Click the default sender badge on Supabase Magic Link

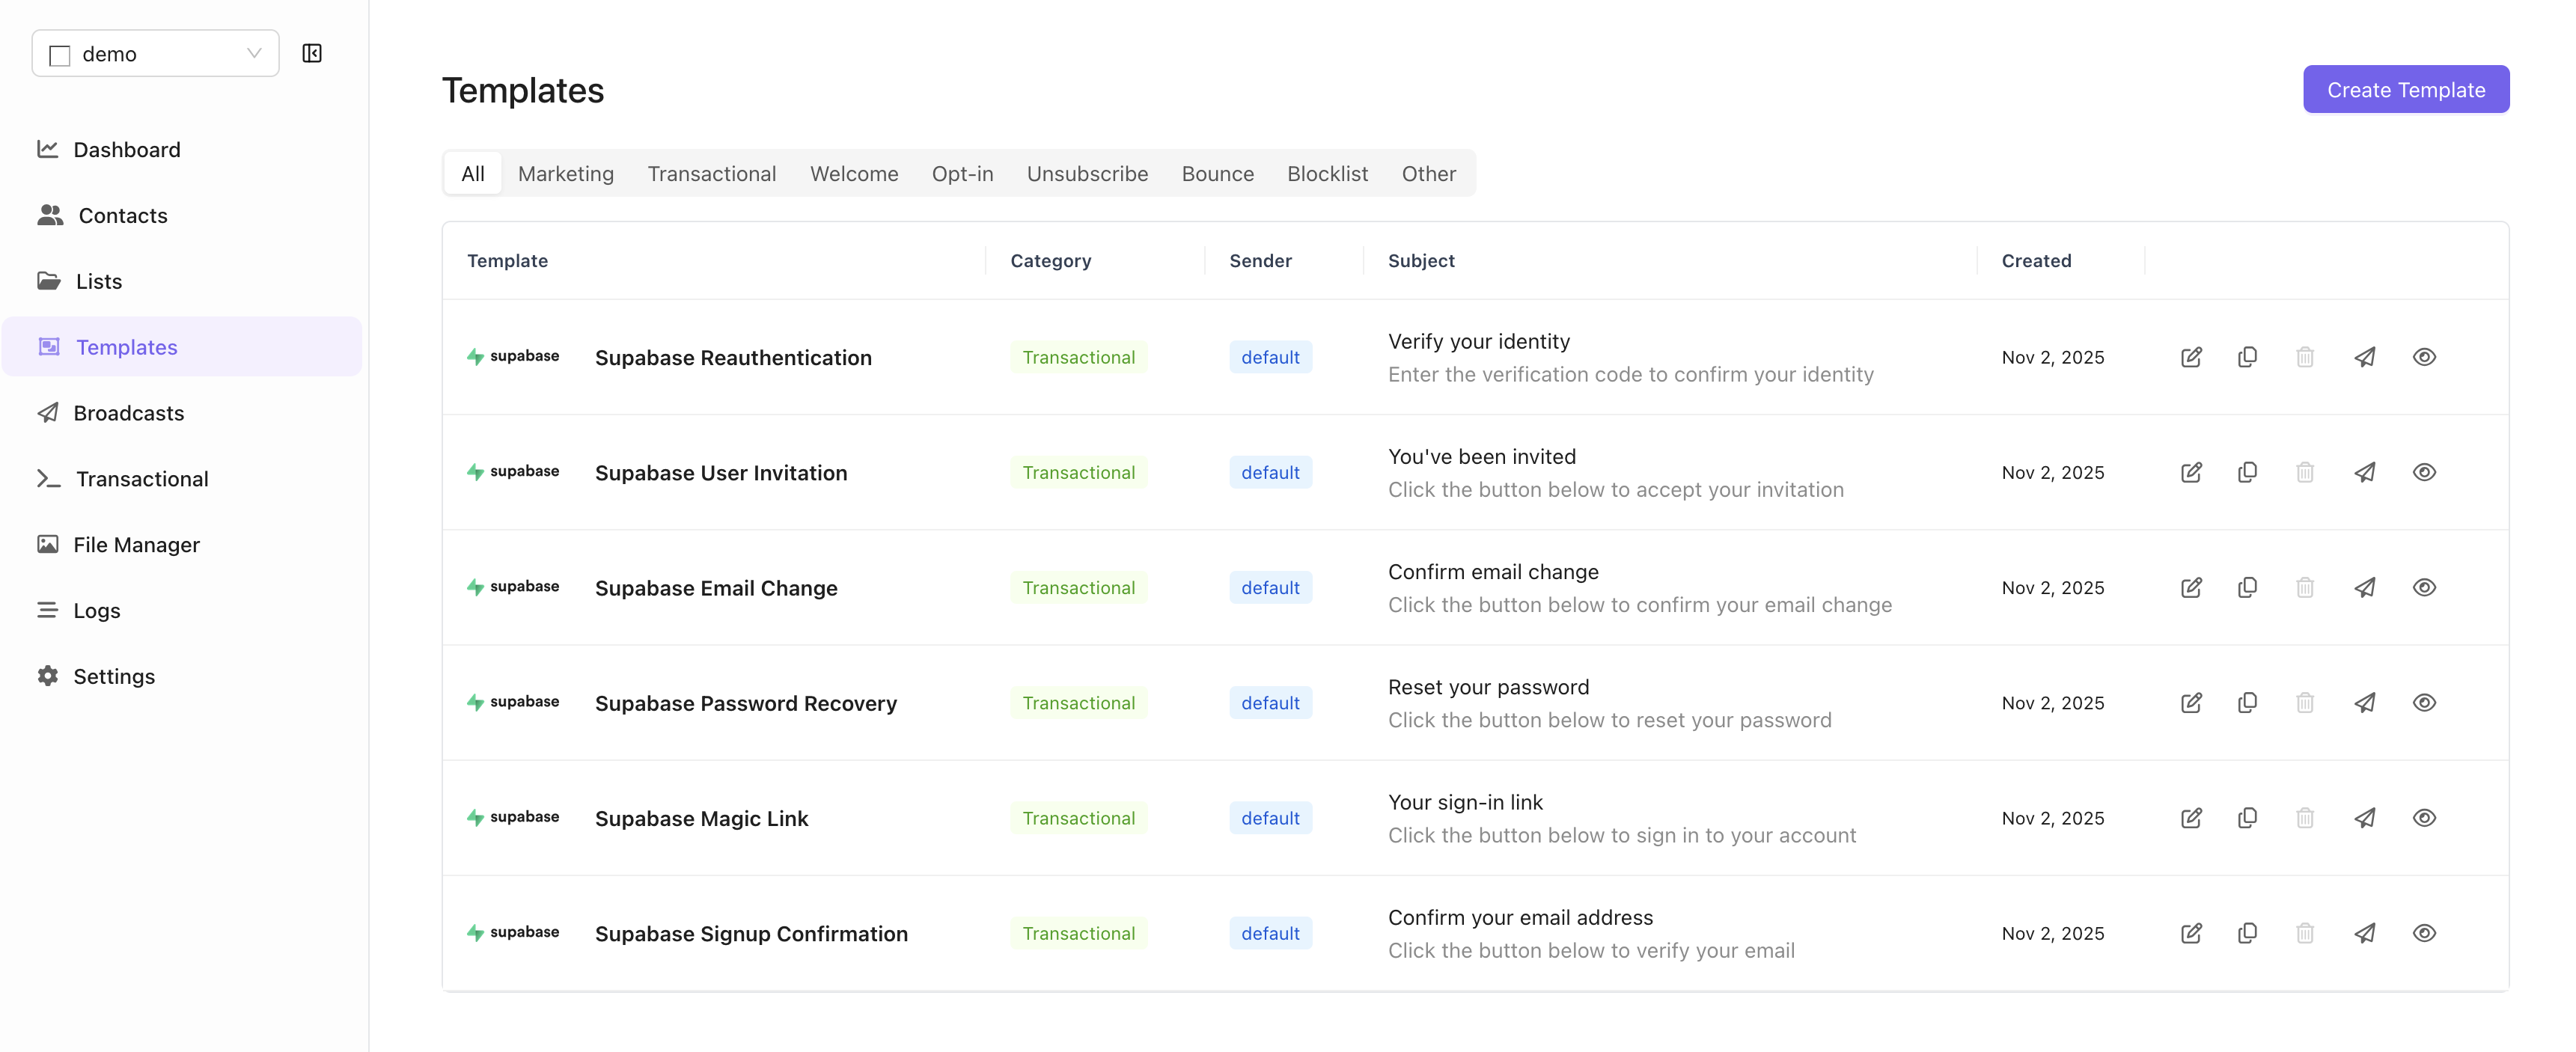pyautogui.click(x=1270, y=818)
